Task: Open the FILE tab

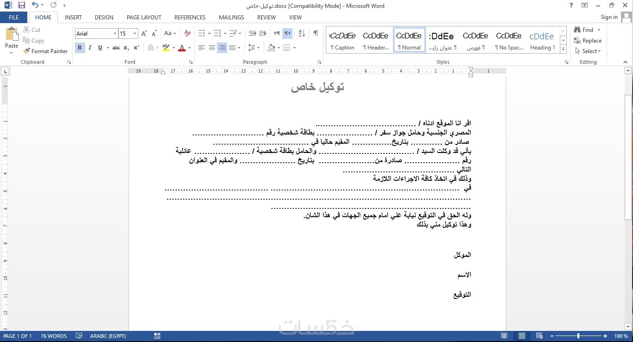Action: click(14, 17)
